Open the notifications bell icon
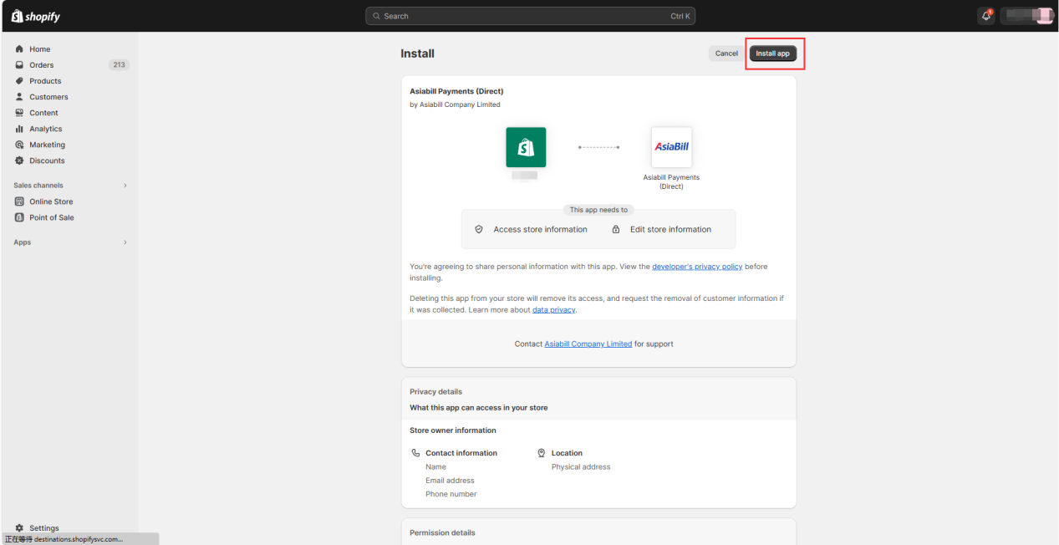The image size is (1059, 545). [986, 16]
